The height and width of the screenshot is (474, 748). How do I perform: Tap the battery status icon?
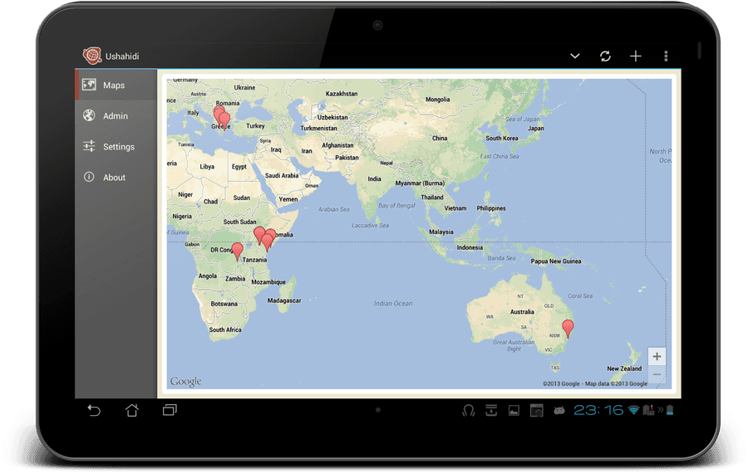point(670,410)
